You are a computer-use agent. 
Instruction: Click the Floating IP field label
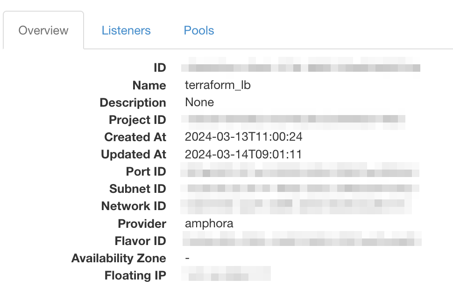pos(135,275)
